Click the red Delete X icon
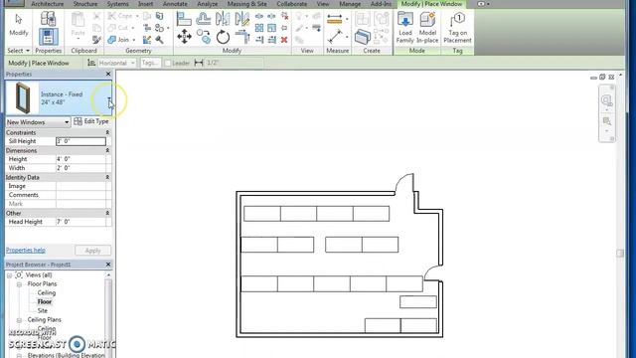The width and height of the screenshot is (636, 358). [284, 40]
